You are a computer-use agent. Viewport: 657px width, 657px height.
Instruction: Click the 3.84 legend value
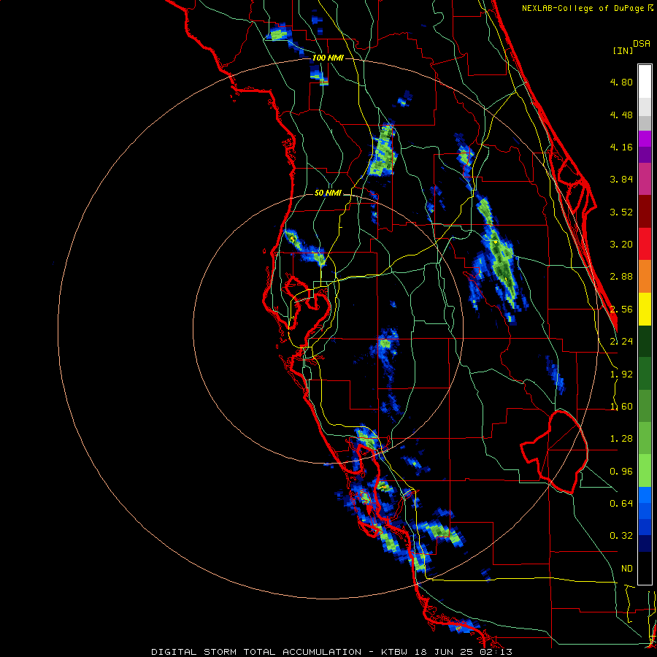point(621,180)
